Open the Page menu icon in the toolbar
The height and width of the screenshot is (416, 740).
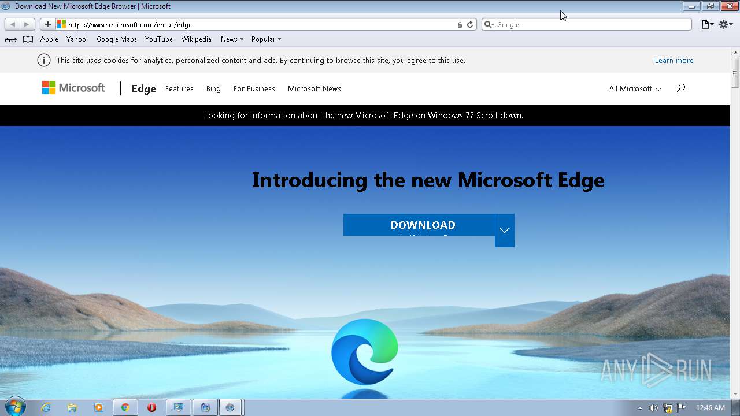pyautogui.click(x=707, y=24)
